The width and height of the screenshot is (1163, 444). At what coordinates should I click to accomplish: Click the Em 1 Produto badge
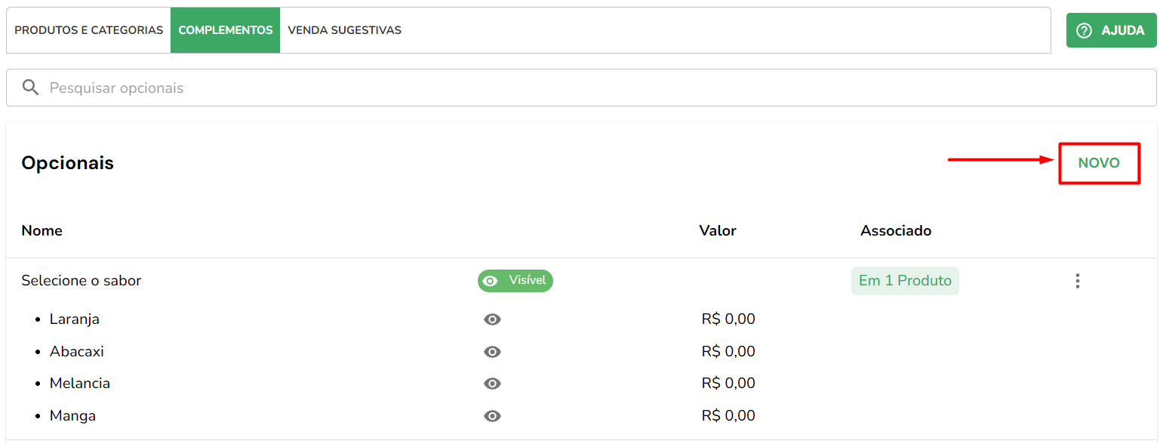tap(905, 281)
